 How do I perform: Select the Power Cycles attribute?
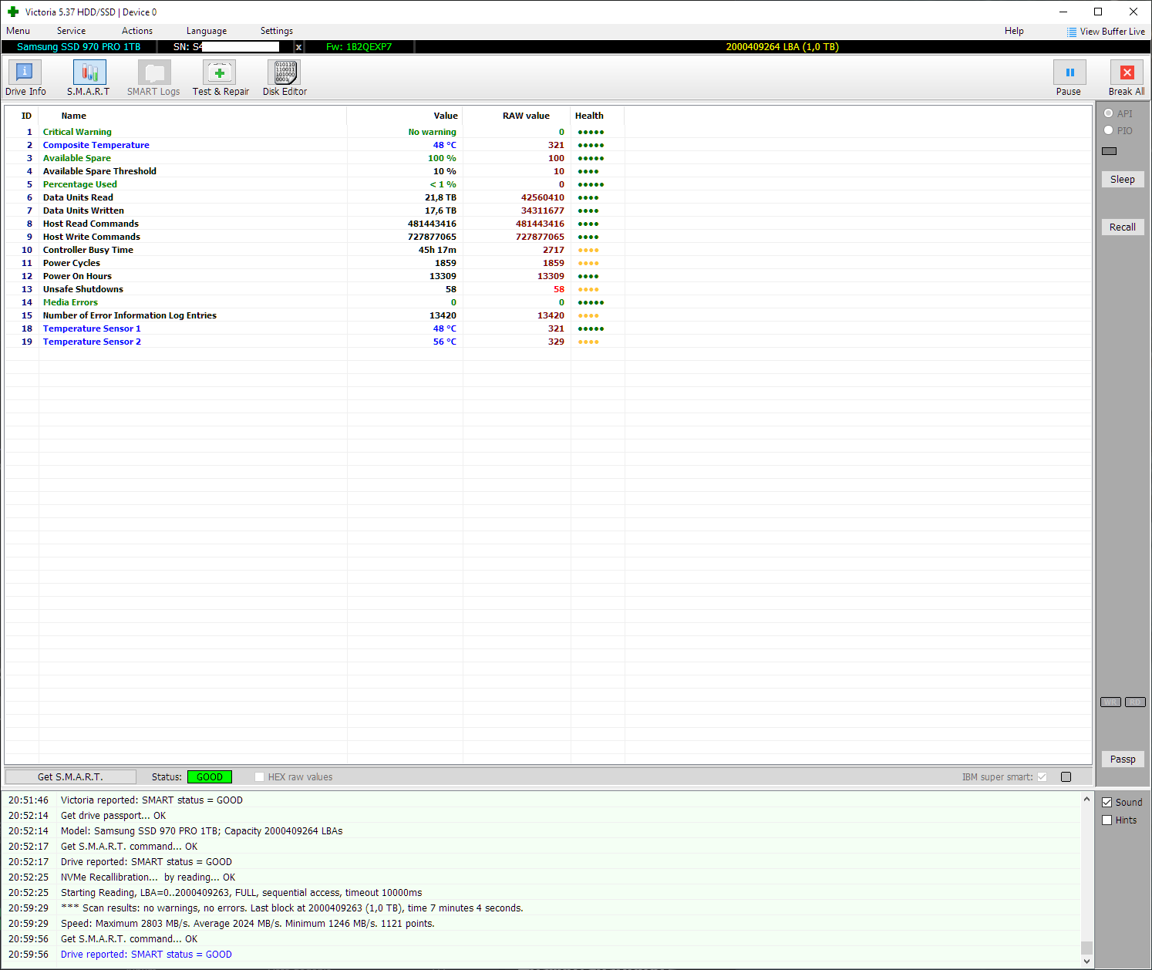coord(547,263)
